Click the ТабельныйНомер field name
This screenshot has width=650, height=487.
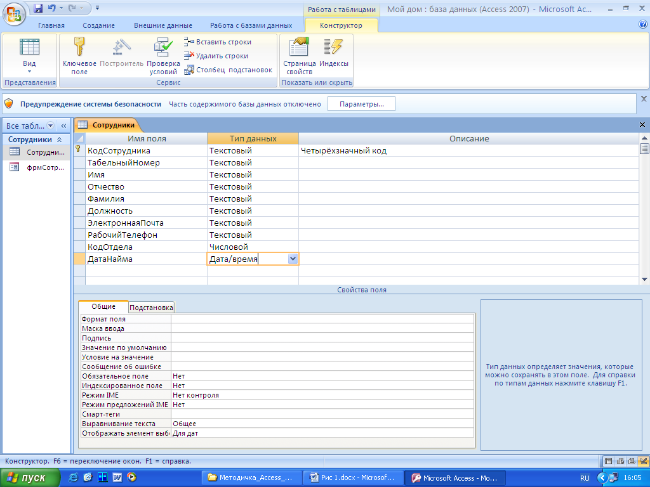pyautogui.click(x=147, y=162)
